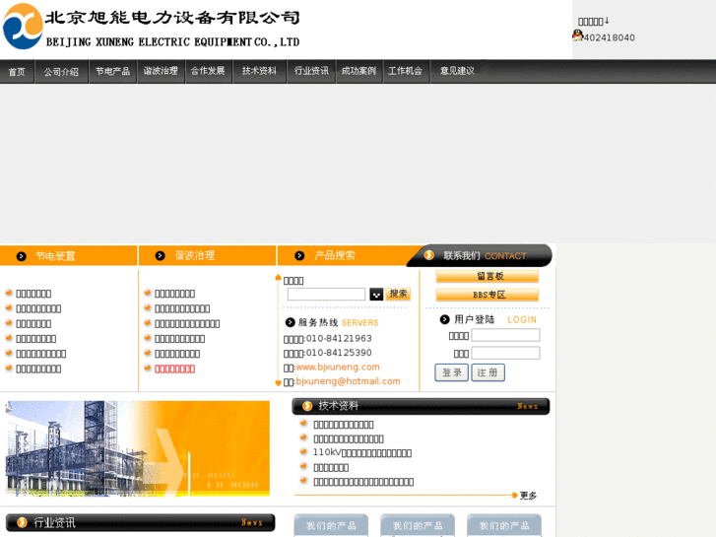Open the product search dropdown arrow
The height and width of the screenshot is (537, 716).
point(376,295)
